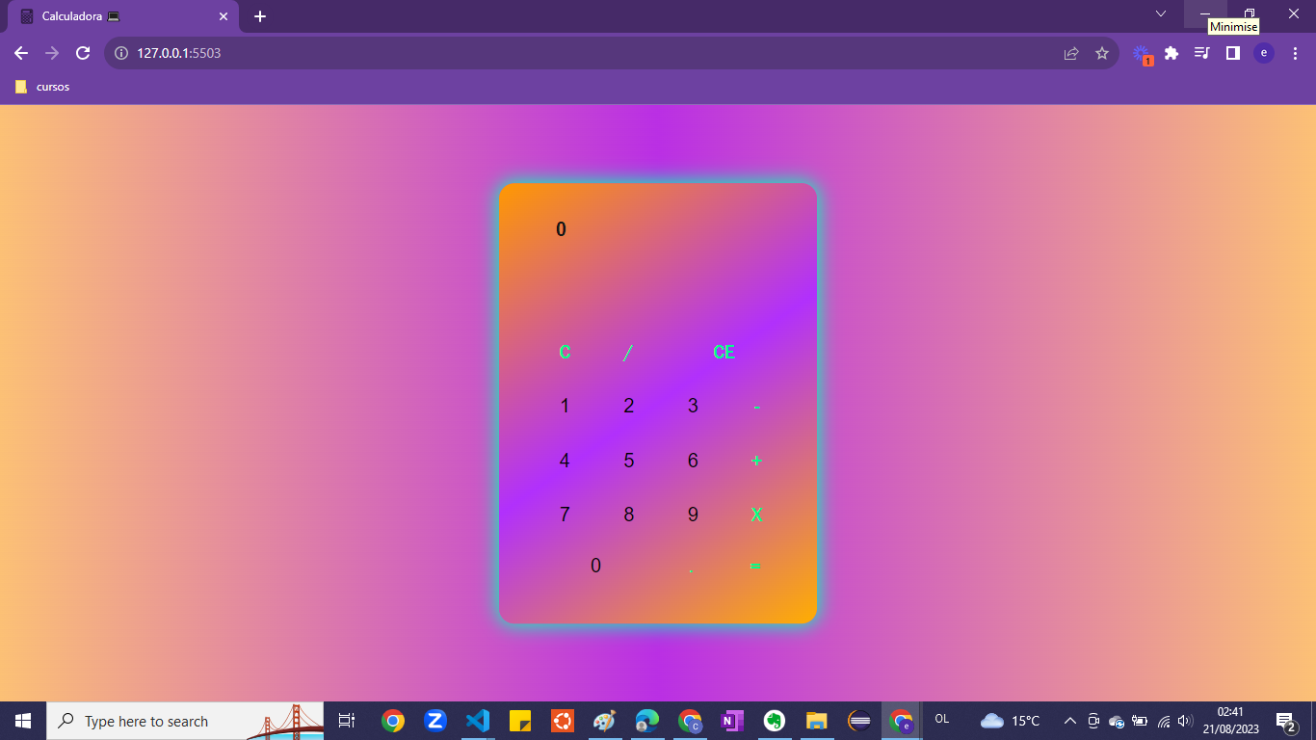1316x740 pixels.
Task: Bookmark the page with the star
Action: pyautogui.click(x=1102, y=53)
